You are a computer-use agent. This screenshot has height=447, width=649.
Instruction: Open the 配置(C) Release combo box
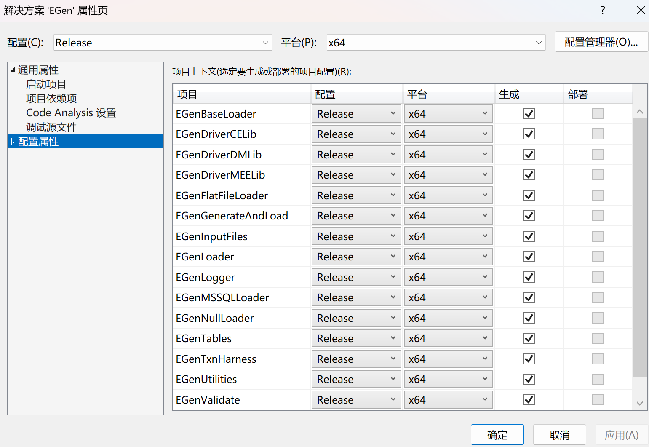pos(265,42)
